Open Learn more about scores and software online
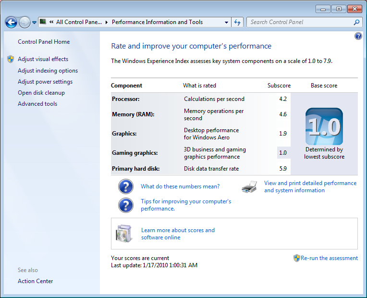Image resolution: width=367 pixels, height=298 pixels. coord(178,234)
